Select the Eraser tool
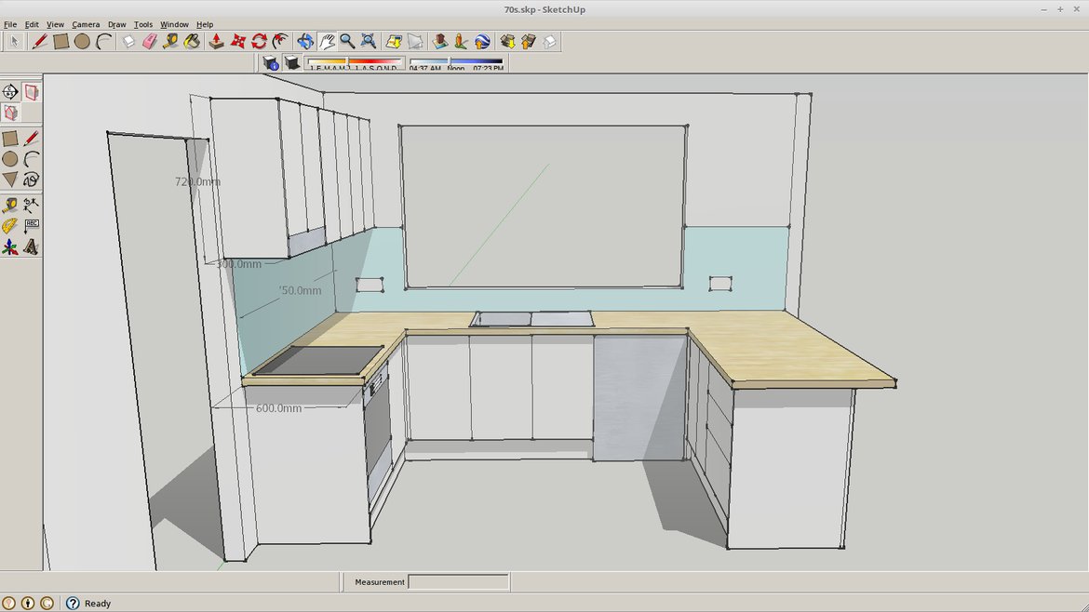Image resolution: width=1089 pixels, height=612 pixels. coord(150,42)
